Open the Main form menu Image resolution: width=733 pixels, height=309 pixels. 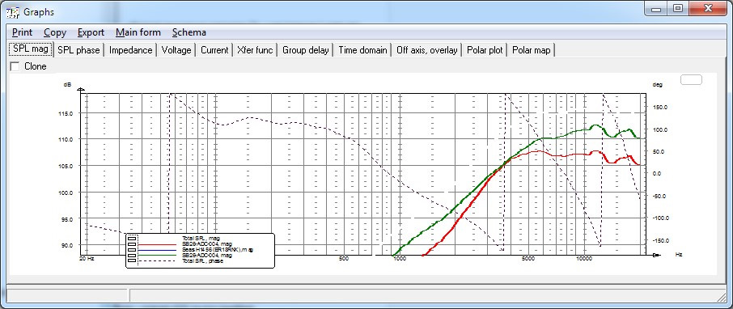click(x=138, y=32)
